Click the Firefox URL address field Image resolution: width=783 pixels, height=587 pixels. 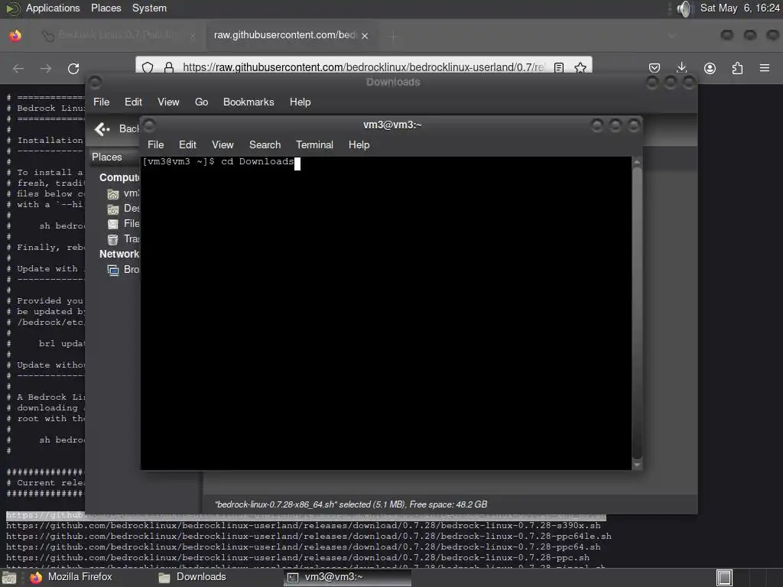tap(363, 67)
